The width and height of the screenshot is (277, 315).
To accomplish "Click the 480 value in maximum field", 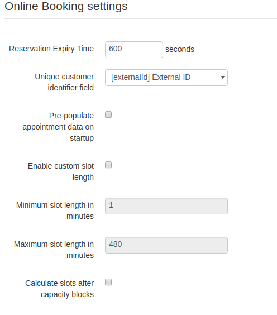I will pos(115,244).
